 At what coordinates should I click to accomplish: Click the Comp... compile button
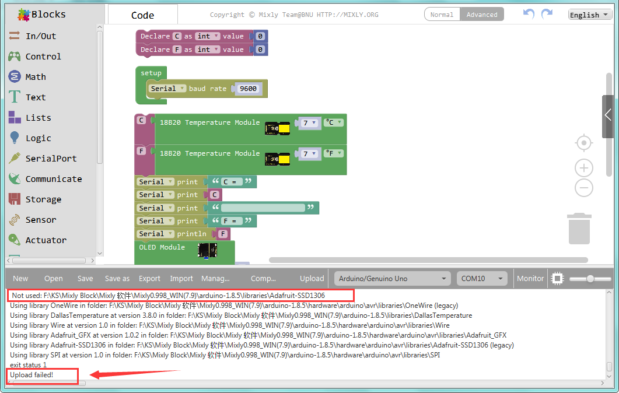pos(263,279)
